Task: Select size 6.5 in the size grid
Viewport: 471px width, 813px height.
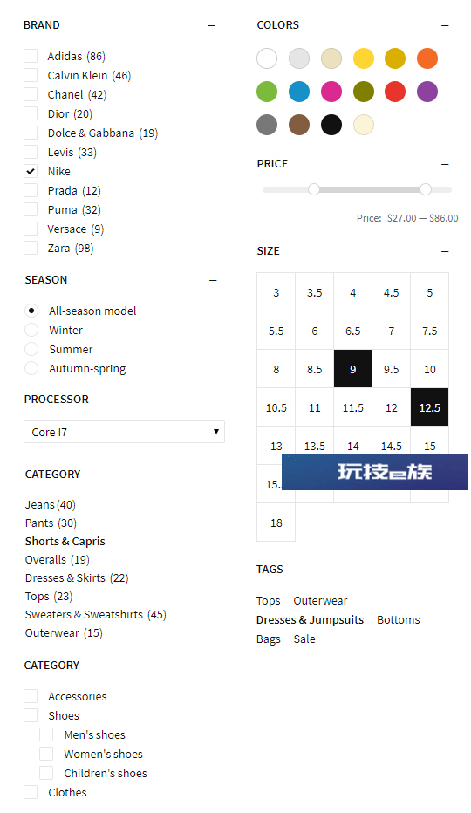Action: (x=352, y=331)
